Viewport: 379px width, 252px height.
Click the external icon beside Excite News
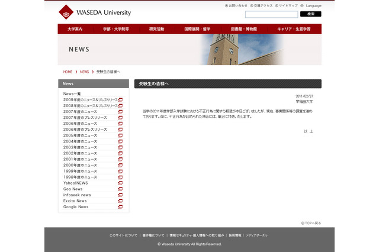coord(120,201)
